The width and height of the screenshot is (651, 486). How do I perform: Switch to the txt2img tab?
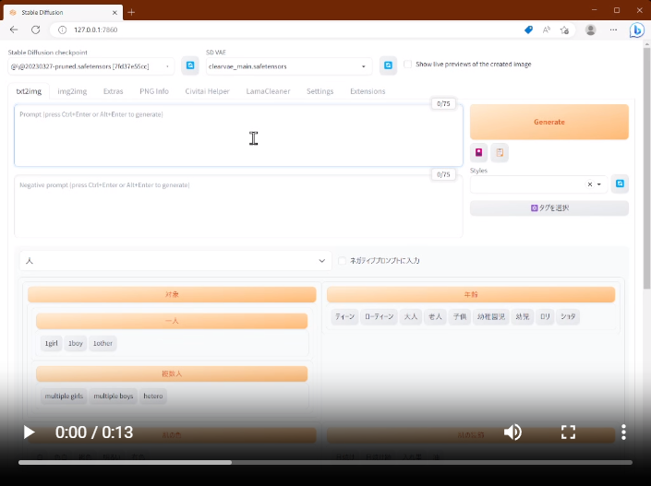point(29,91)
